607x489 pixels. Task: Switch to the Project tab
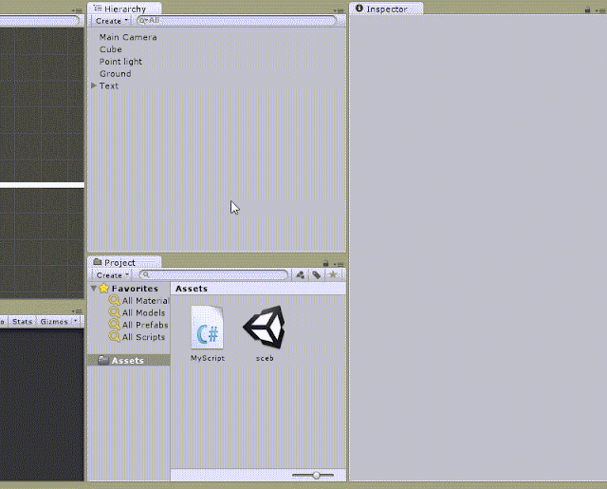[x=124, y=262]
